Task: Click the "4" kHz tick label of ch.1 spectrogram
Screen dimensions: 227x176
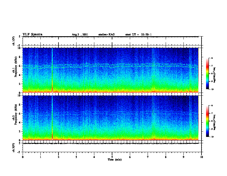Action: click(20, 75)
